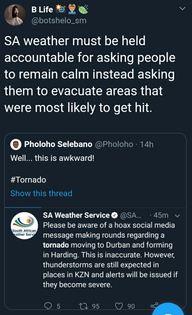Click the verified badge next to SA Weather Service
This screenshot has height=315, width=192.
pos(114,215)
